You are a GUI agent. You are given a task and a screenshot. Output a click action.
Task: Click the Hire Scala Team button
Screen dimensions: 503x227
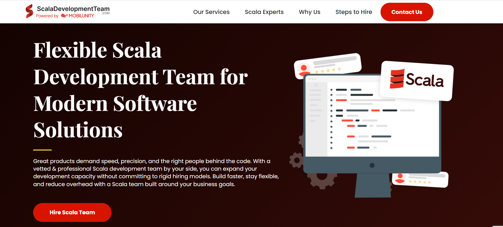[72, 212]
